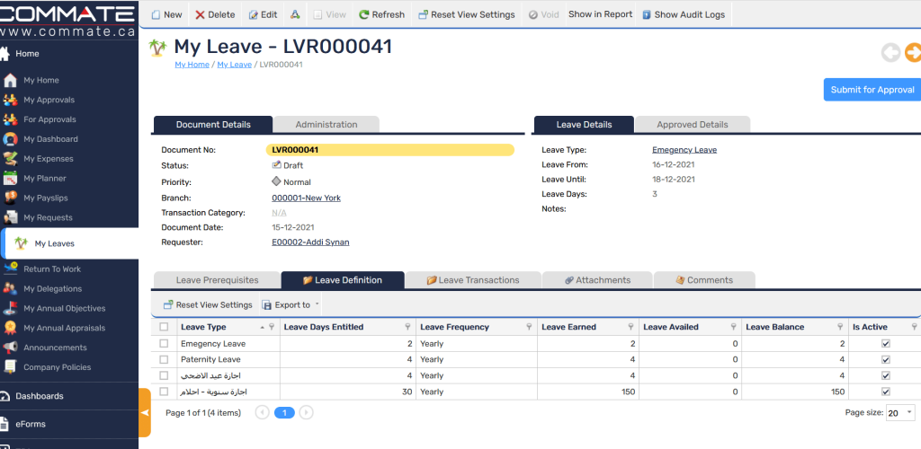Select the Emegency Leave row checkbox
Image resolution: width=921 pixels, height=449 pixels.
[164, 344]
